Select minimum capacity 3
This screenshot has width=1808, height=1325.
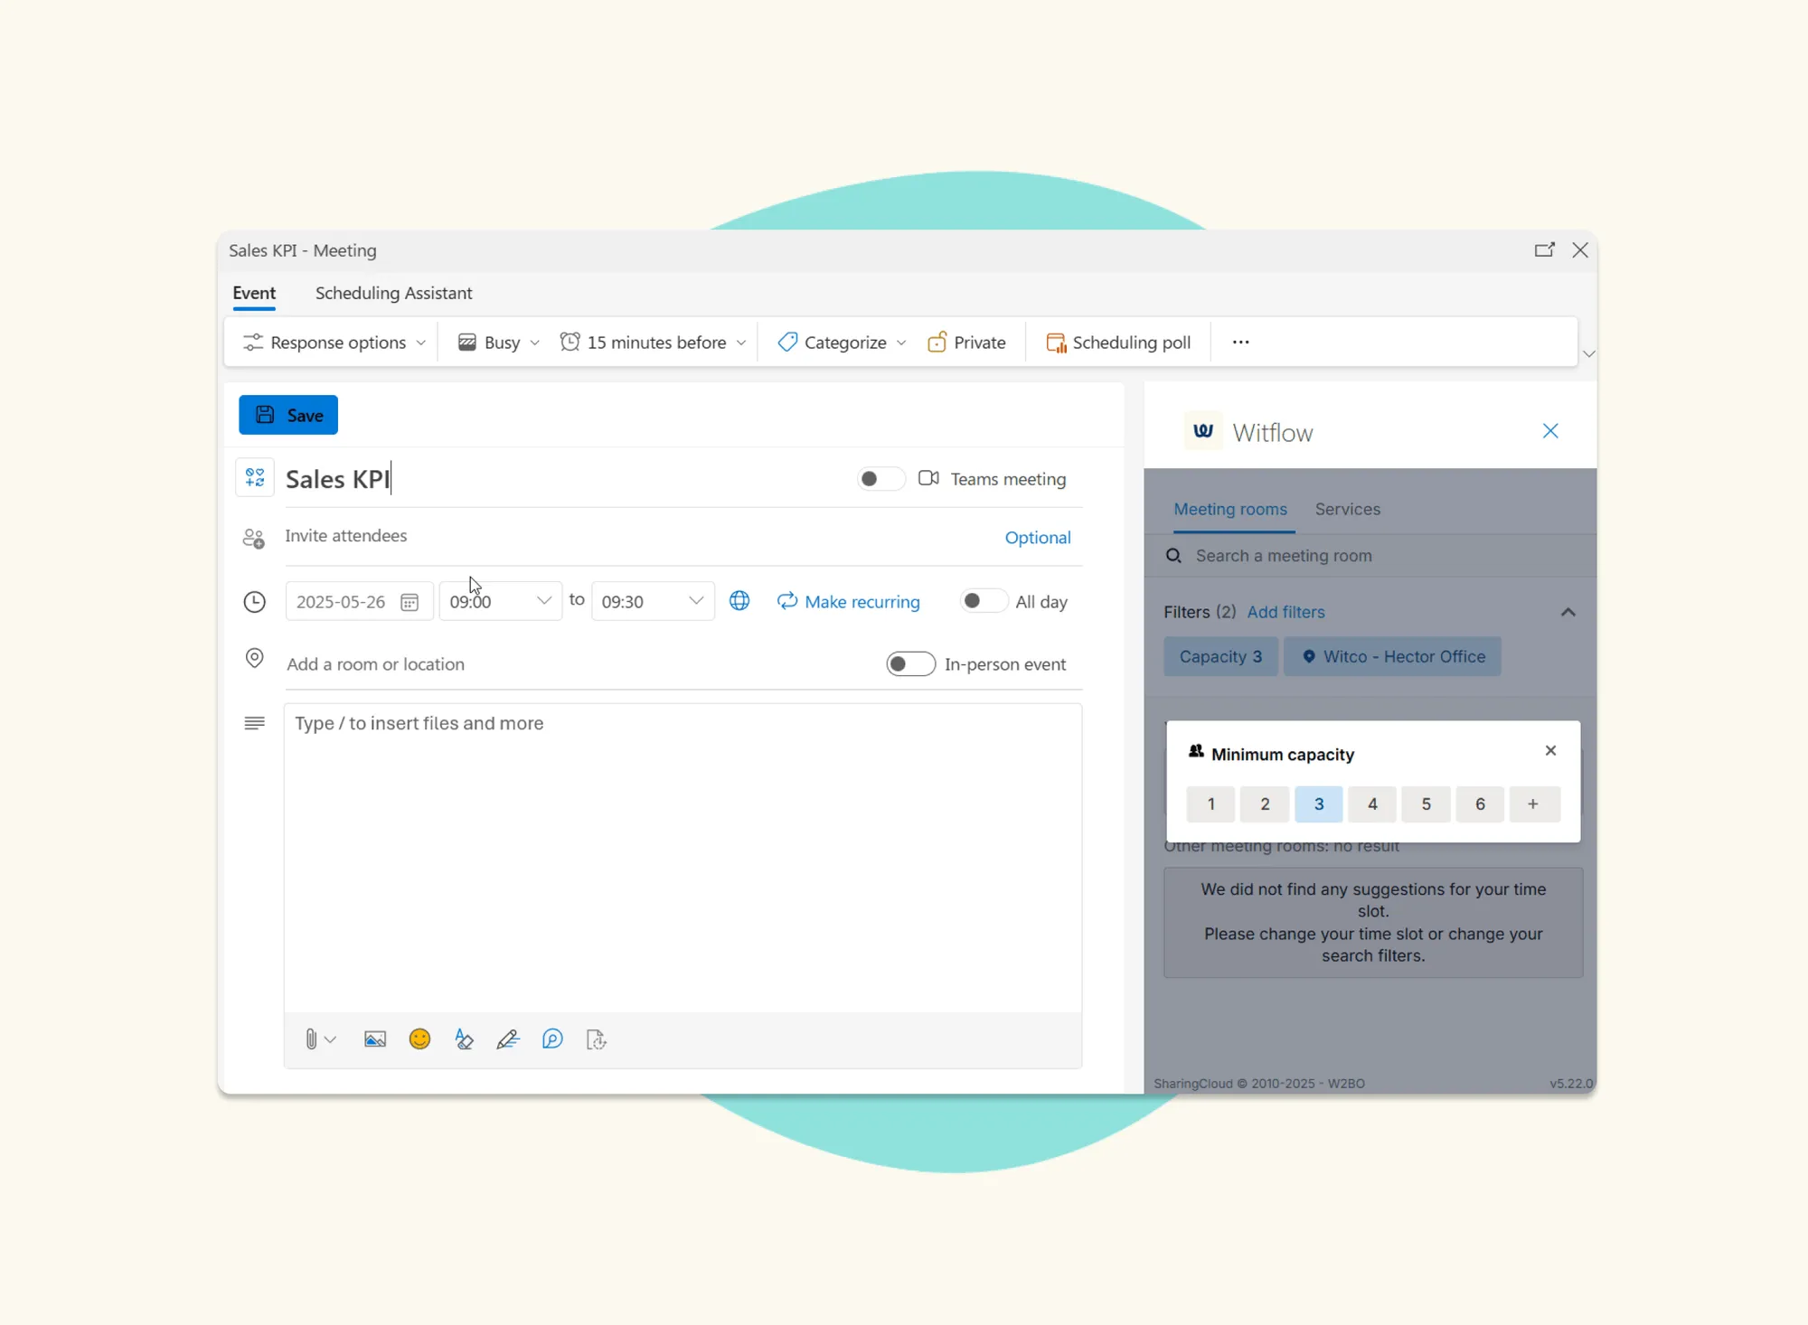point(1319,804)
